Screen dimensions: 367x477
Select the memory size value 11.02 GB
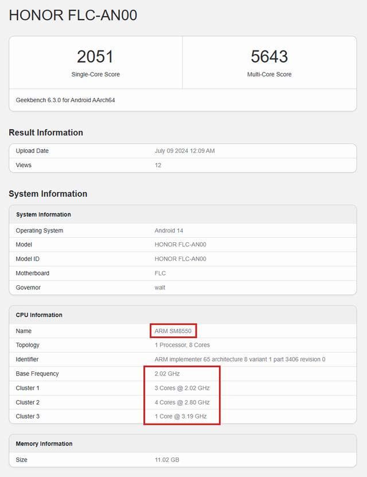click(167, 460)
